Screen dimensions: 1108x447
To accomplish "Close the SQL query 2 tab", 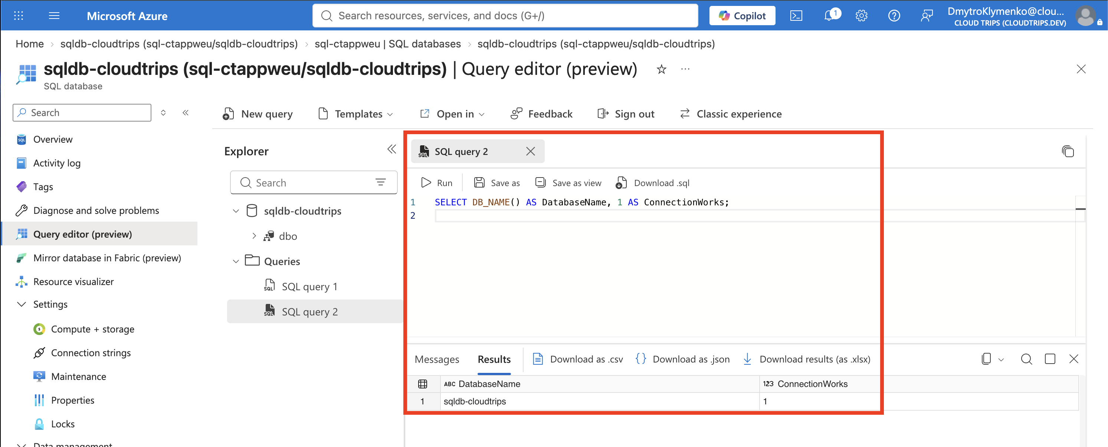I will pyautogui.click(x=530, y=151).
